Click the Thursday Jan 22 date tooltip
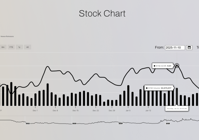 [x=177, y=108]
